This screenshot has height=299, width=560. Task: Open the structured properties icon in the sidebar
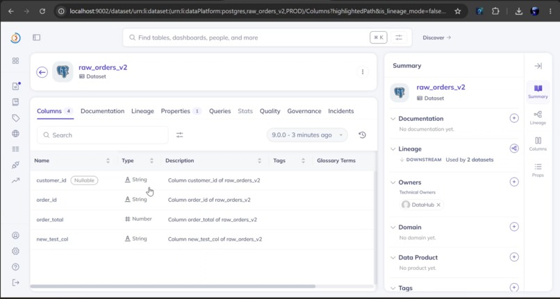(x=15, y=149)
